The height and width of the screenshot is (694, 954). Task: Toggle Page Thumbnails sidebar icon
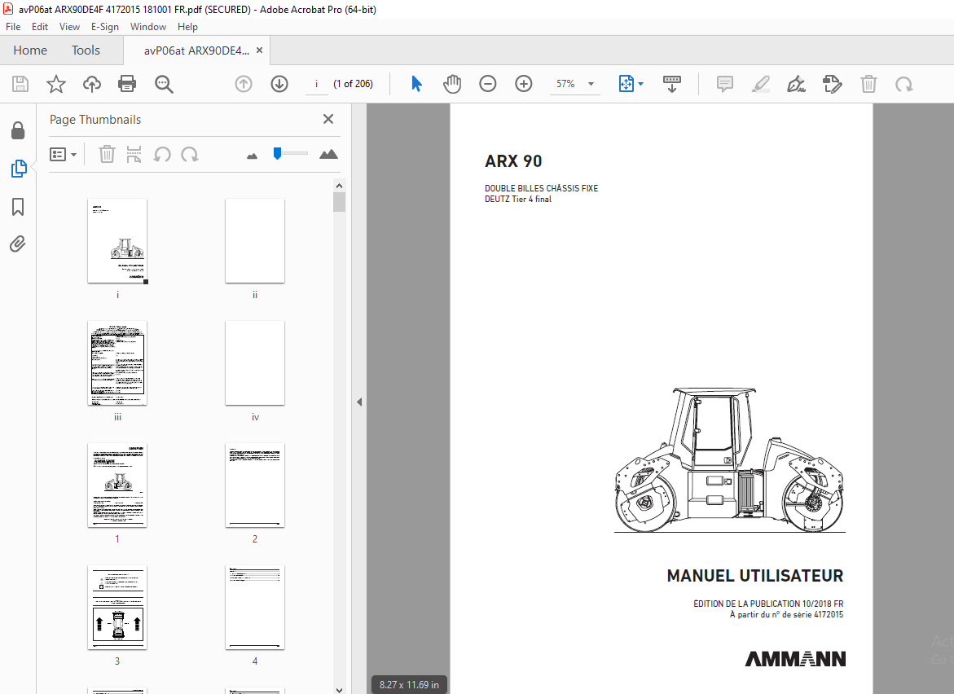pyautogui.click(x=19, y=169)
